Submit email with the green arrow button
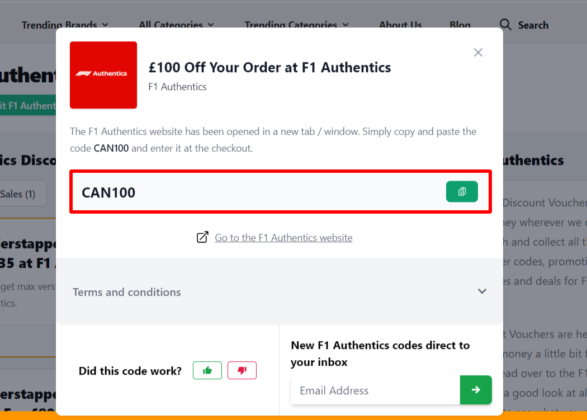 pos(476,390)
